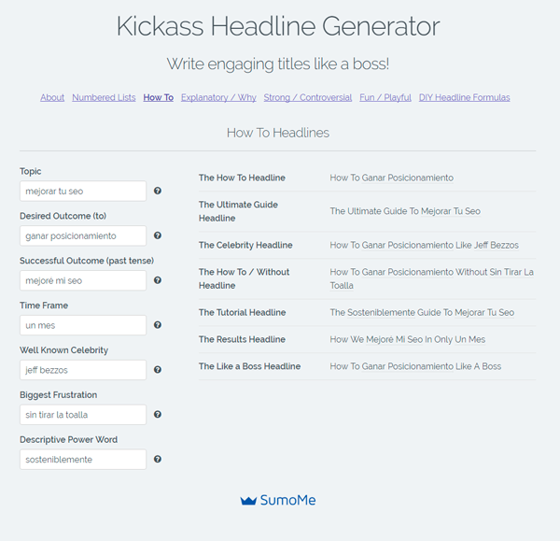This screenshot has height=541, width=560.
Task: Switch to Fun / Playful headlines
Action: pos(385,97)
